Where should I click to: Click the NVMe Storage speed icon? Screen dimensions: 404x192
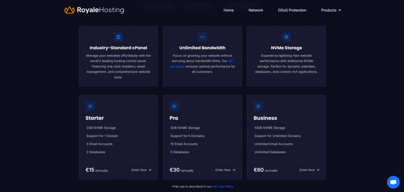tap(286, 37)
